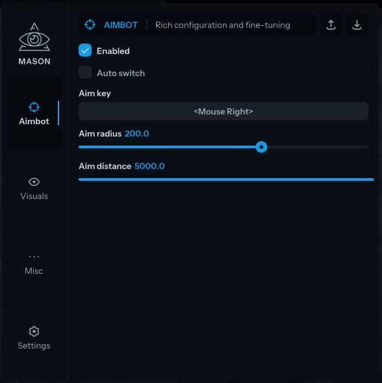This screenshot has width=382, height=383.
Task: Switch to the Aimbot tab label
Action: [x=34, y=121]
